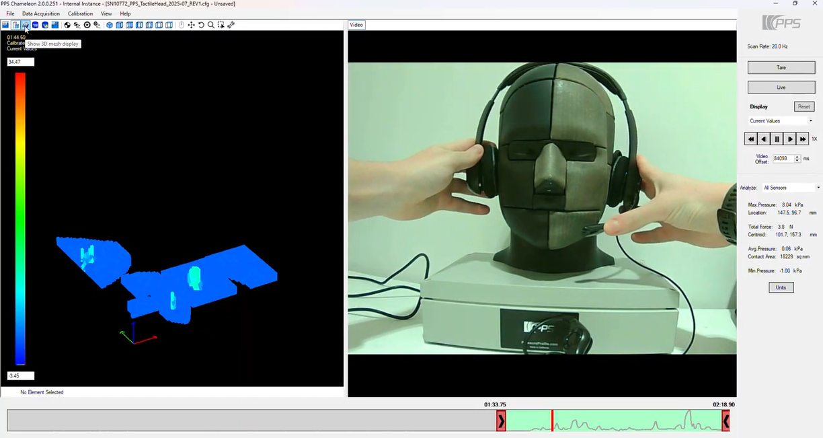Click the Units button
823x438 pixels.
(x=781, y=287)
